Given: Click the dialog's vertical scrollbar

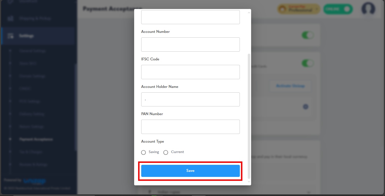Looking at the screenshot, I should [249, 116].
